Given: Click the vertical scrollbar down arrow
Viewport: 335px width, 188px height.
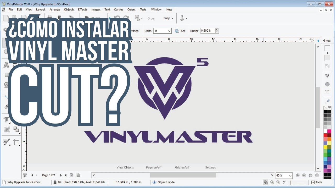Looking at the screenshot, I should pos(318,169).
